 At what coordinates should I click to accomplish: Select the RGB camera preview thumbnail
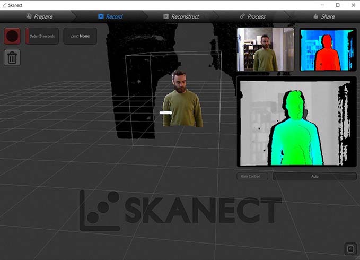coord(266,49)
